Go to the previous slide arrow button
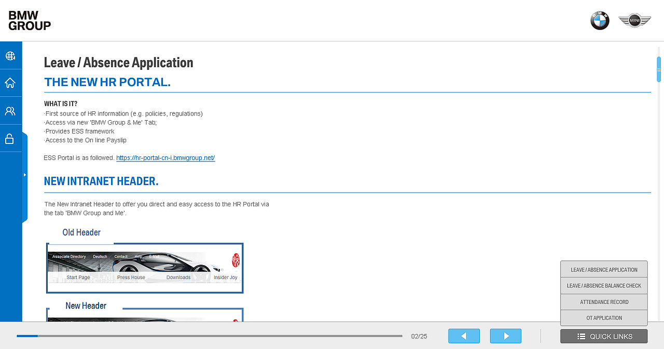The height and width of the screenshot is (349, 664). (x=464, y=336)
